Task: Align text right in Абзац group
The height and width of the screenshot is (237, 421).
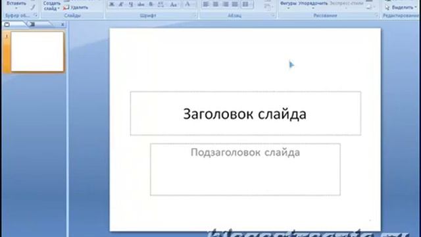Action: pyautogui.click(x=225, y=5)
